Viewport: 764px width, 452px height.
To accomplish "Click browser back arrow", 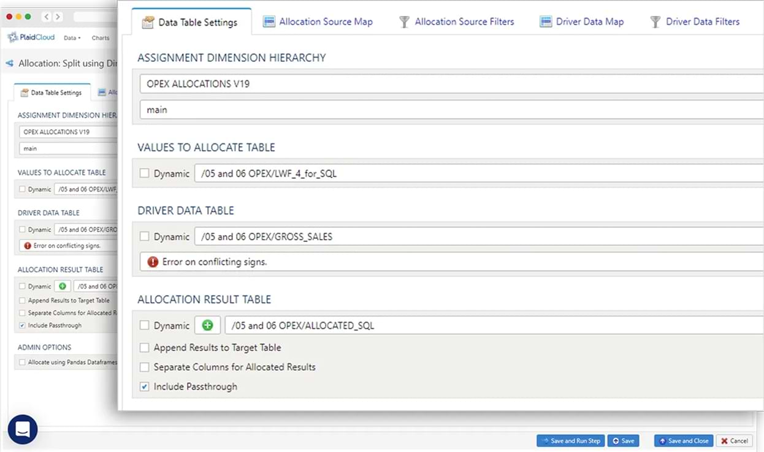I will pos(48,17).
